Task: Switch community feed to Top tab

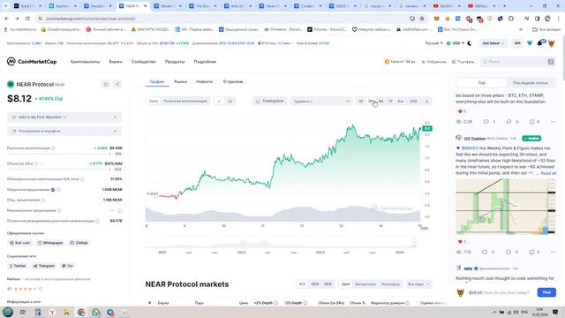Action: (x=481, y=83)
